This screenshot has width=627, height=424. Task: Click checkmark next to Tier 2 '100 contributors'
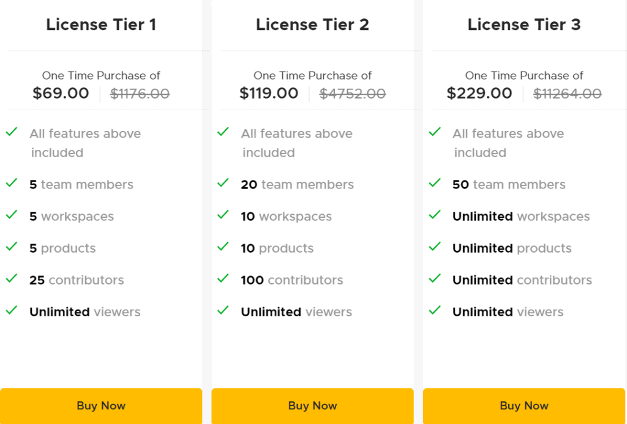223,278
